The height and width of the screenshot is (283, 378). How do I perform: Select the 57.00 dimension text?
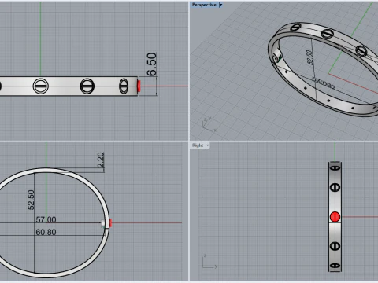(x=46, y=219)
